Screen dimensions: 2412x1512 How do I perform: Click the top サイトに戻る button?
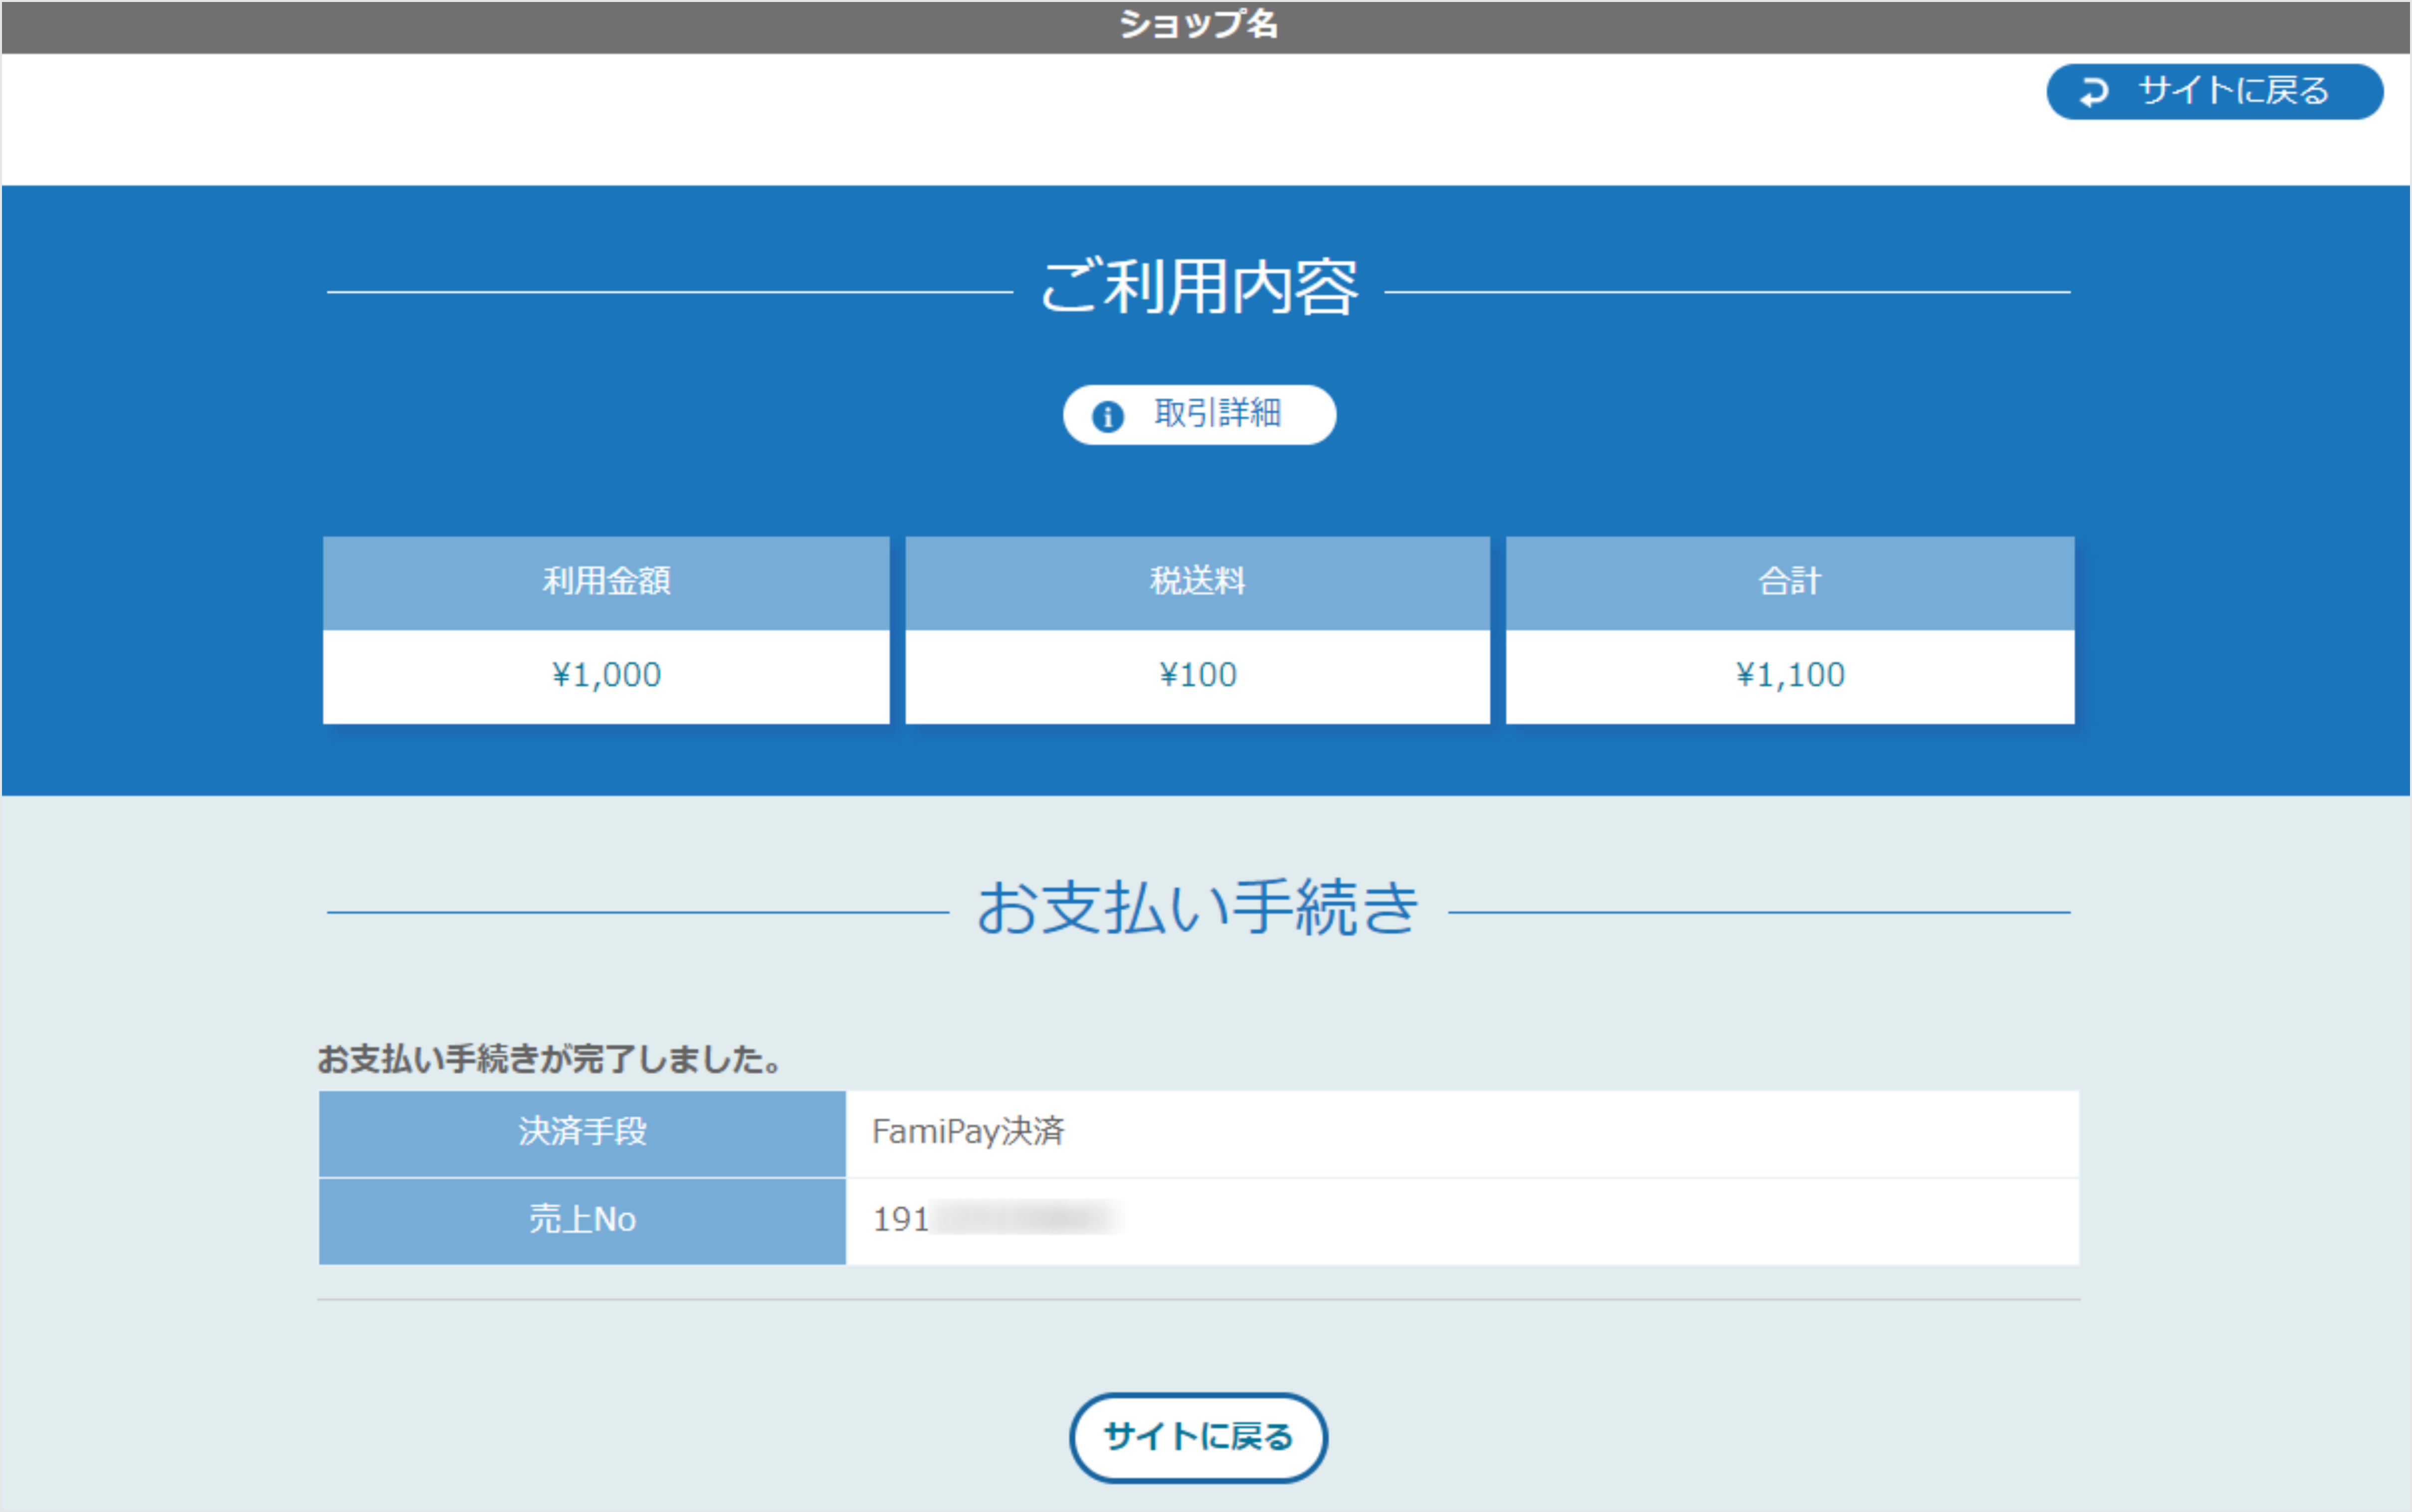[2214, 91]
